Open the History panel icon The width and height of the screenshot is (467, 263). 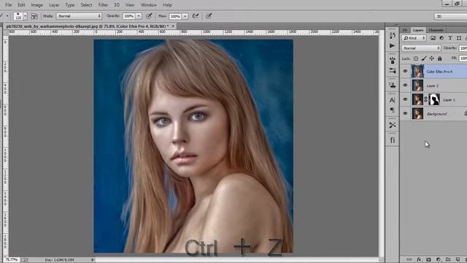(393, 35)
